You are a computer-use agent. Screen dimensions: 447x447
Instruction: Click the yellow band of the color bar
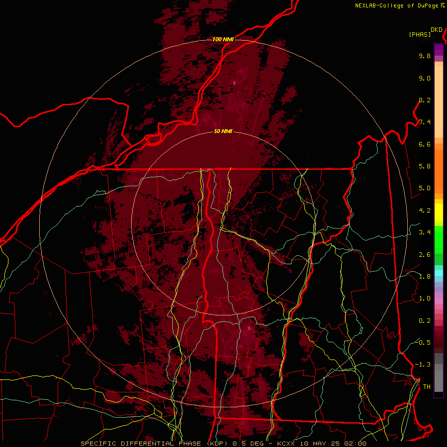439,212
